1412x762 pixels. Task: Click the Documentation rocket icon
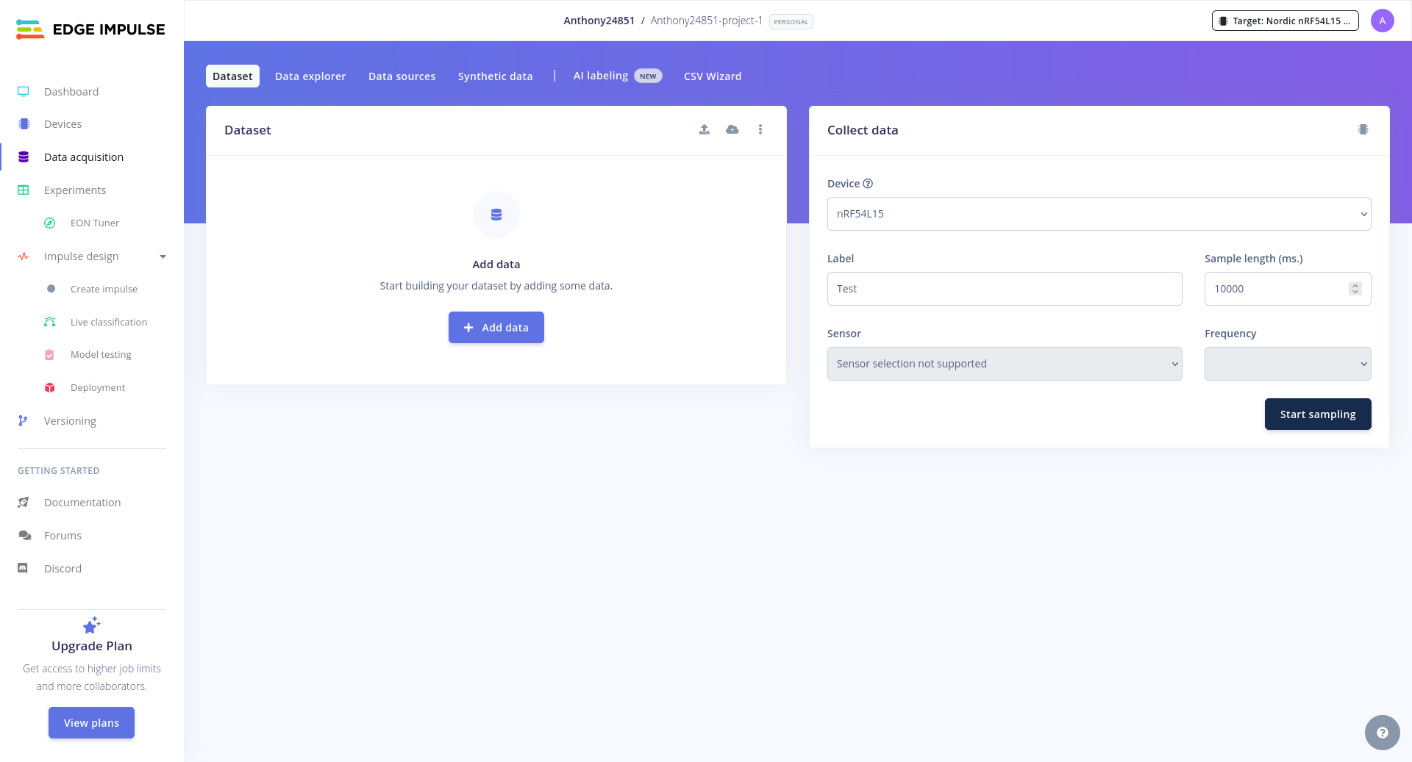pyautogui.click(x=24, y=503)
